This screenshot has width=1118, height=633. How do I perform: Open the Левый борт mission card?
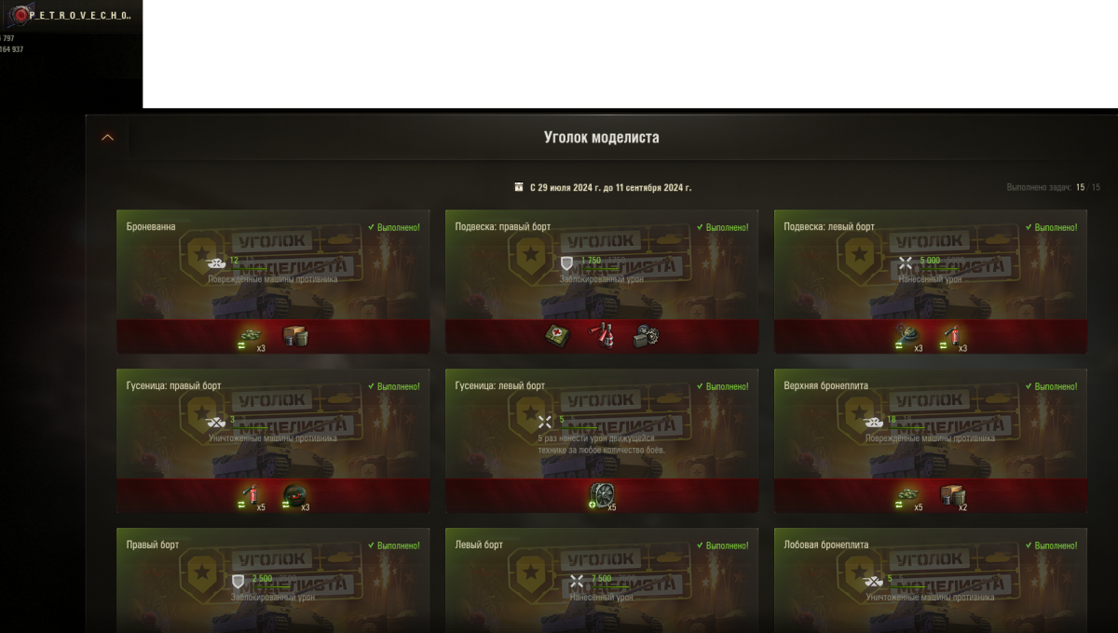click(603, 581)
